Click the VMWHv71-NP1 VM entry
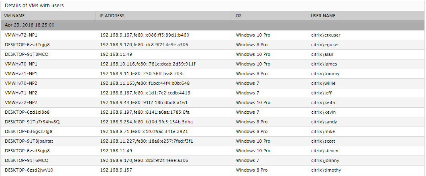 coord(21,74)
